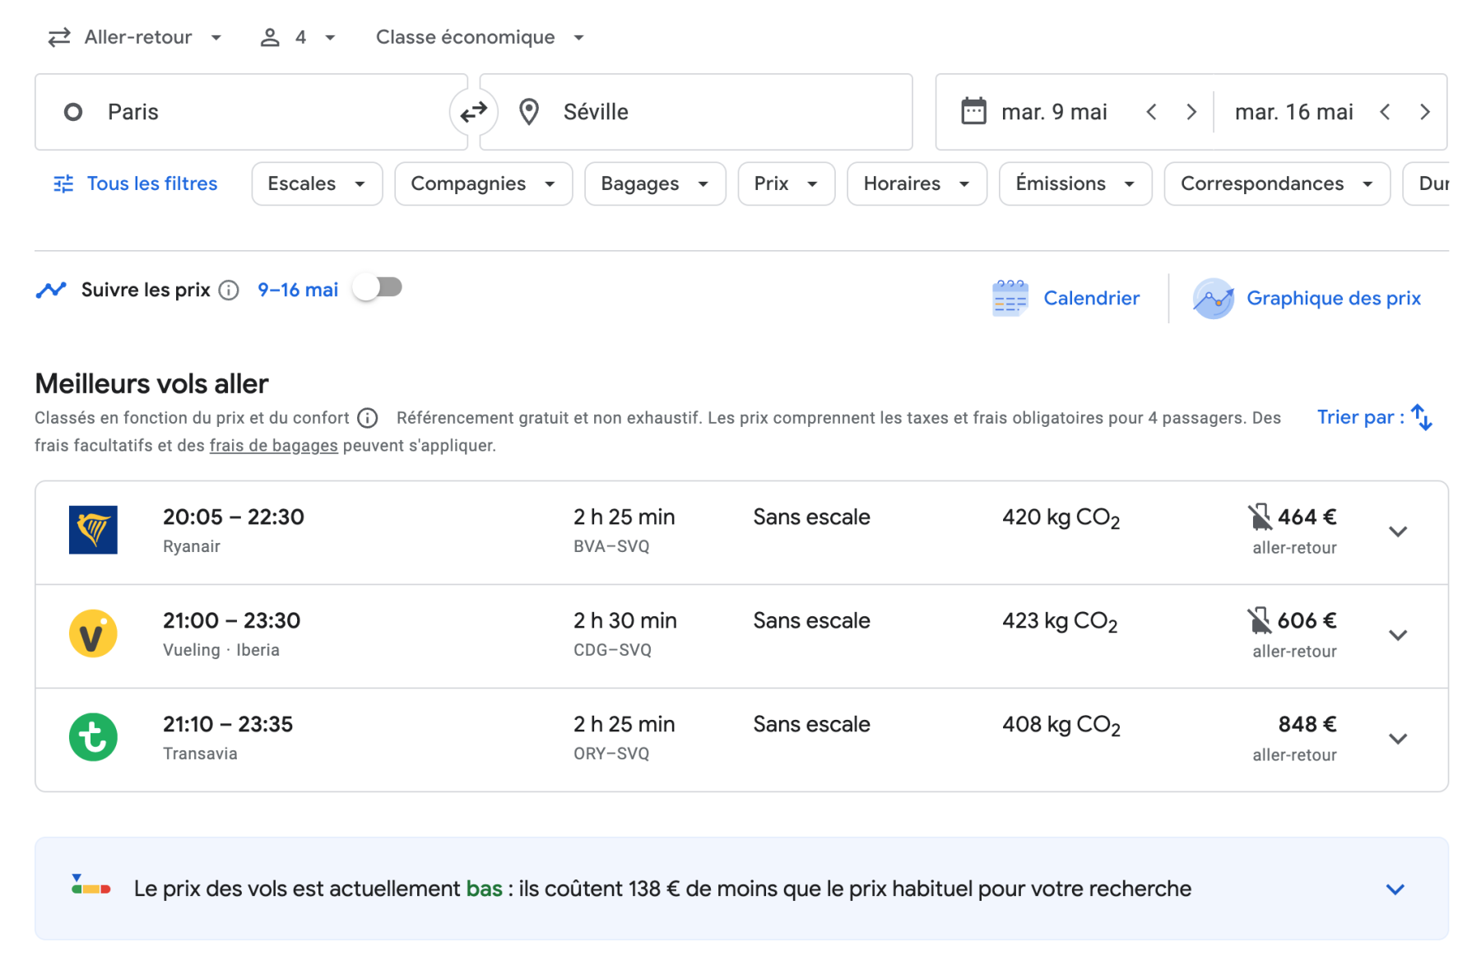Click the Vueling airline logo
The width and height of the screenshot is (1481, 970).
tap(93, 634)
